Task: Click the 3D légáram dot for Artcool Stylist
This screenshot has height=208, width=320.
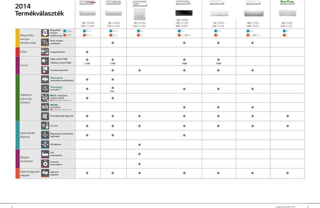Action: 139,145
